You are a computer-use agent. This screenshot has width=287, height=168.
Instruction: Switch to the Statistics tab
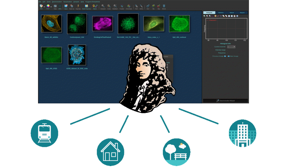[221, 13]
